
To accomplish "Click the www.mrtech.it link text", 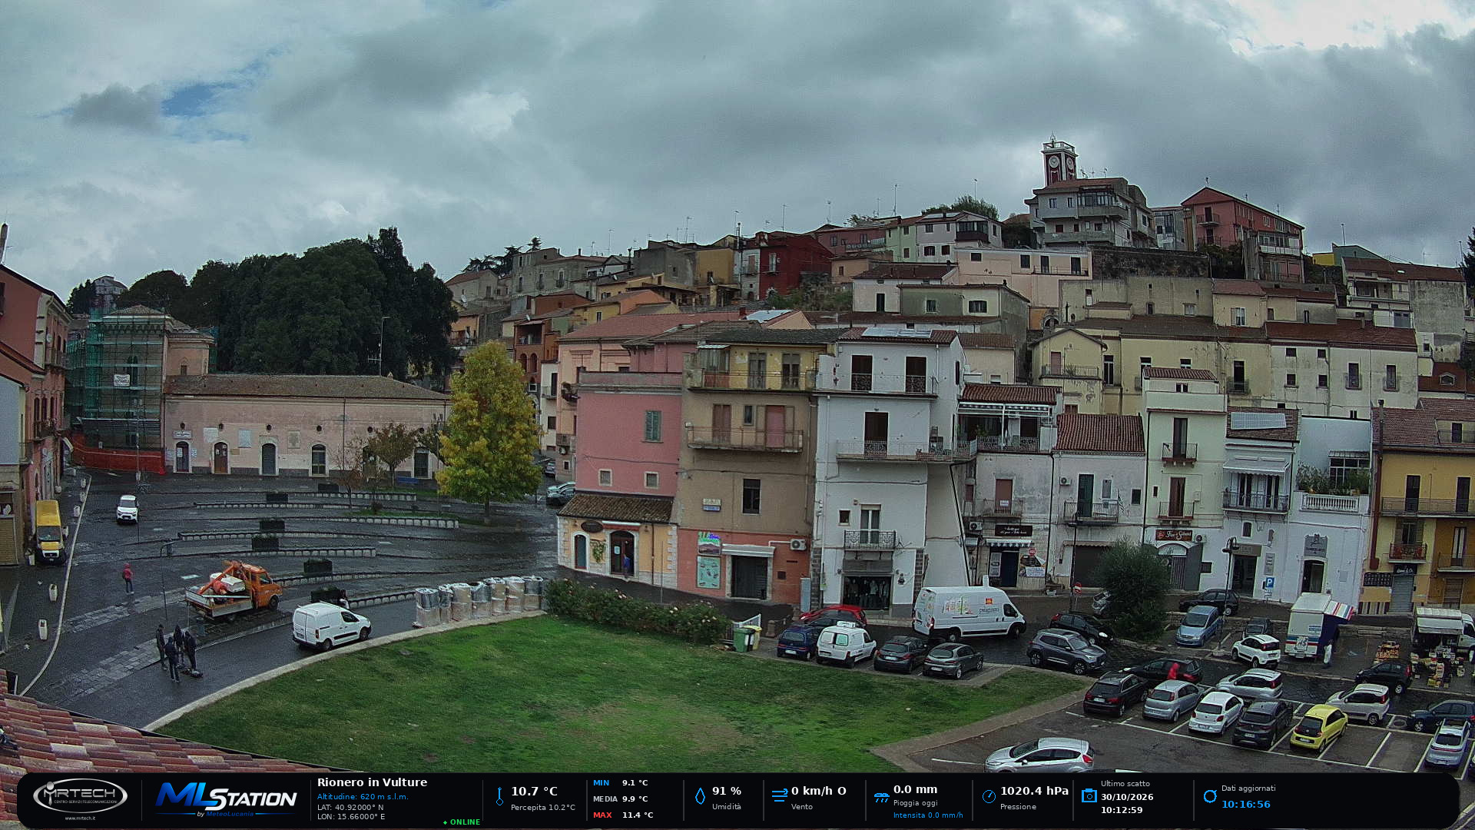I will tap(80, 818).
